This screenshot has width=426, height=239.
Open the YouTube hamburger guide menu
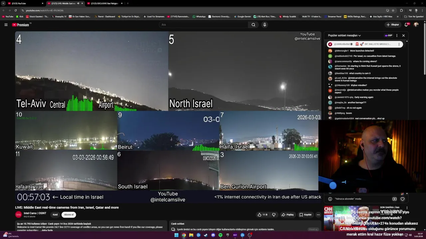tap(6, 25)
